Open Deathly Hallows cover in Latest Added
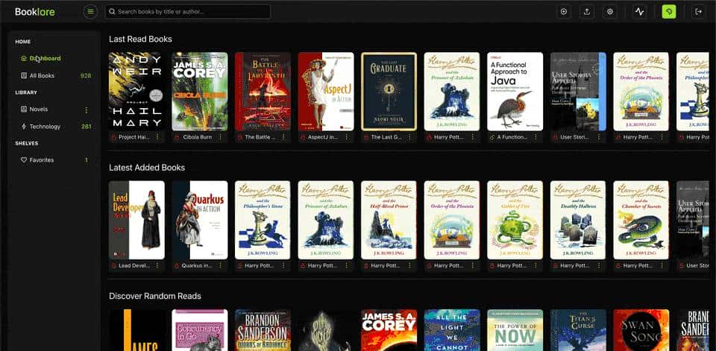The height and width of the screenshot is (351, 716). point(577,220)
